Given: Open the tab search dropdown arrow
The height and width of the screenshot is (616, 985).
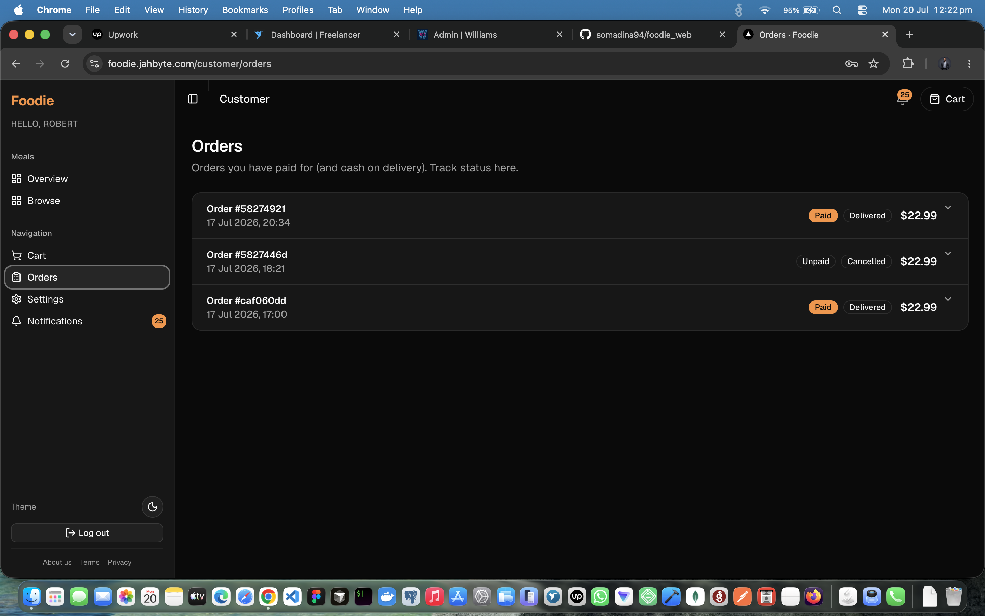Looking at the screenshot, I should (x=73, y=35).
